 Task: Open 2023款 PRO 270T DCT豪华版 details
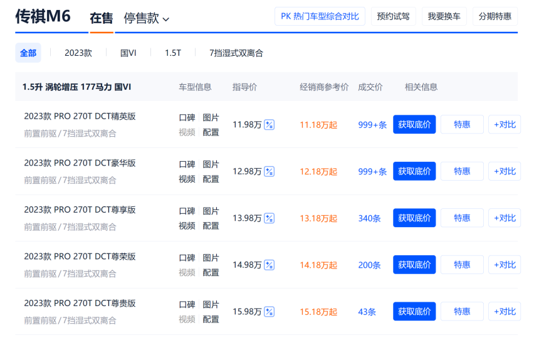(80, 163)
